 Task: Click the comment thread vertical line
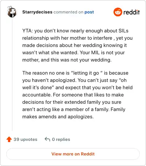pos(12,74)
